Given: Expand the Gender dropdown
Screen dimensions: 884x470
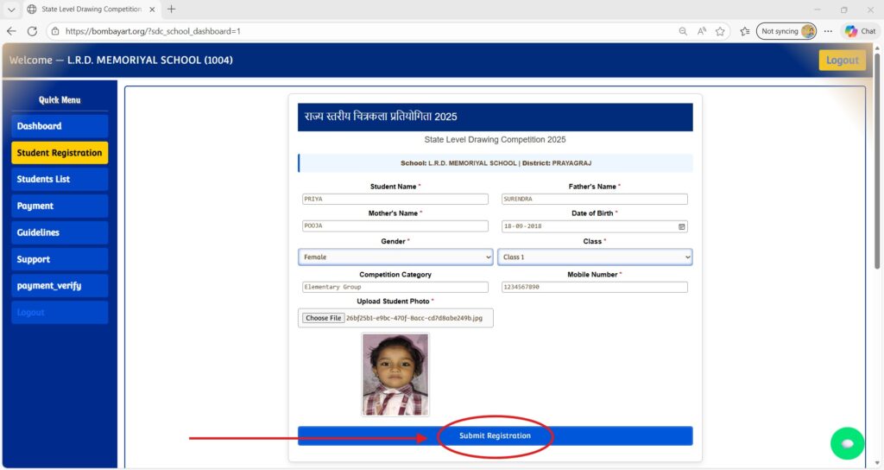Looking at the screenshot, I should coord(395,257).
